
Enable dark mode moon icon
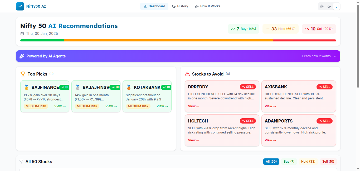329,6
